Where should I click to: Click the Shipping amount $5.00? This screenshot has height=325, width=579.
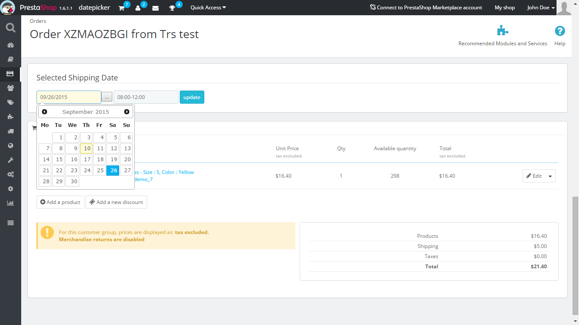[x=540, y=246]
